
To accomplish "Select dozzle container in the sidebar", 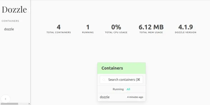I will tap(9, 29).
